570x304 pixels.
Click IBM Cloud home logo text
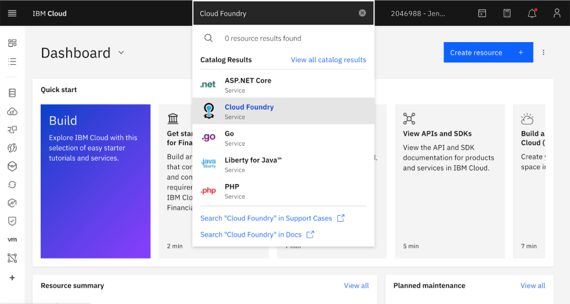(x=49, y=14)
